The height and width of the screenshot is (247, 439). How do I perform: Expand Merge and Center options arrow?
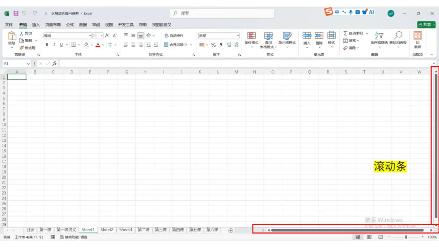pyautogui.click(x=191, y=45)
